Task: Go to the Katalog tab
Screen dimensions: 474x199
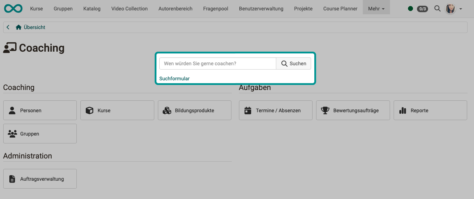Action: (92, 9)
